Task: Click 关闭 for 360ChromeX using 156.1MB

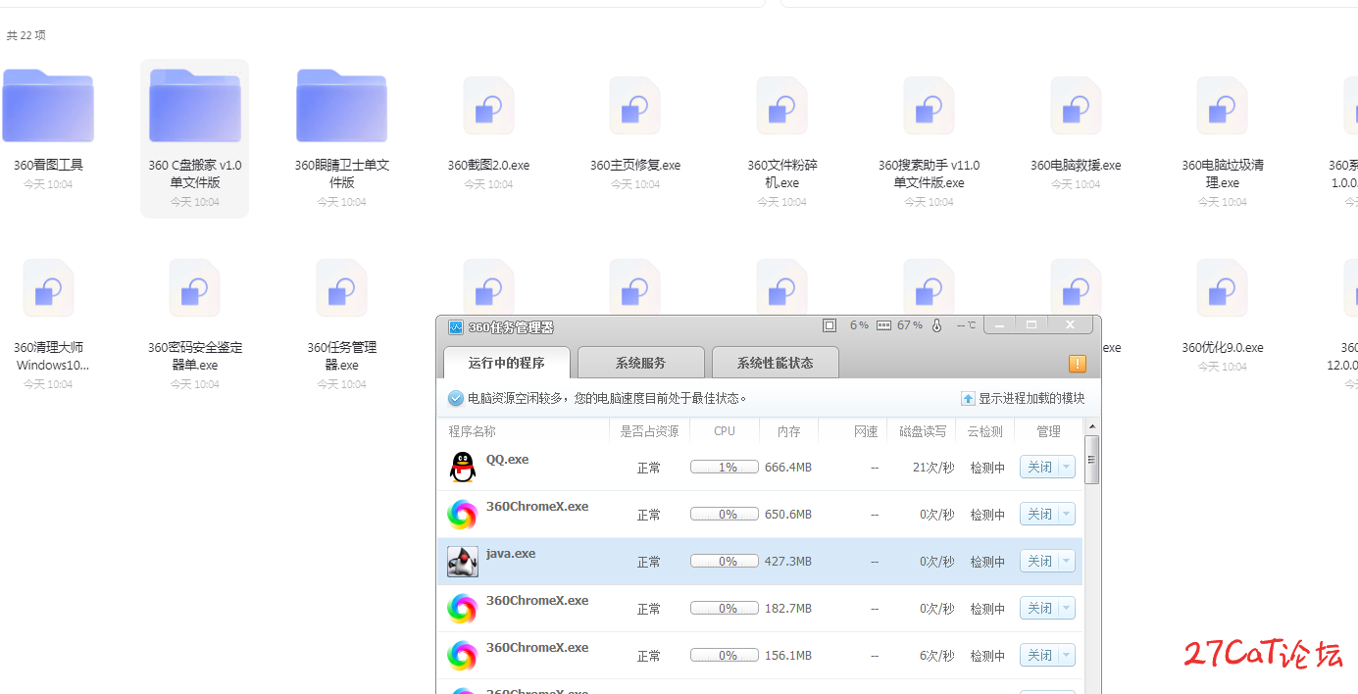Action: coord(1039,656)
